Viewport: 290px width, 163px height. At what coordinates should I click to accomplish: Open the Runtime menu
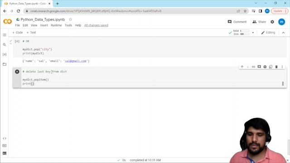pyautogui.click(x=56, y=25)
